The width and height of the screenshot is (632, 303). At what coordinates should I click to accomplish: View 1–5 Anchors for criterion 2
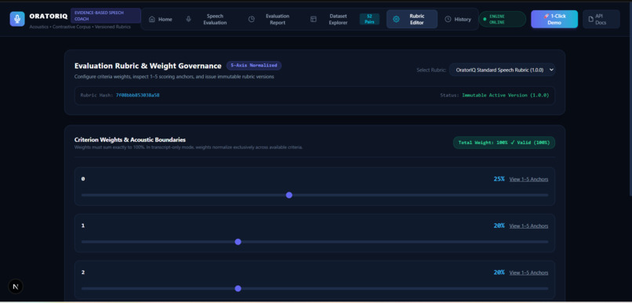(x=528, y=272)
